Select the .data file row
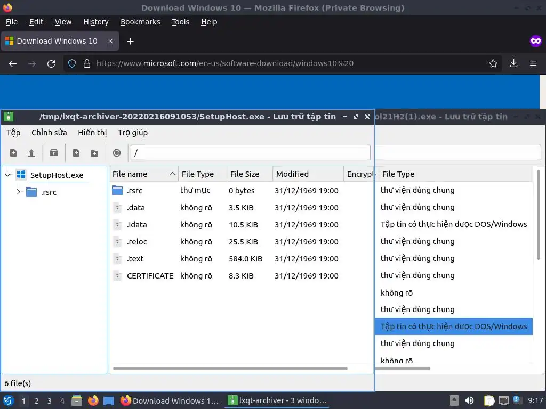This screenshot has width=546, height=409. pos(242,208)
